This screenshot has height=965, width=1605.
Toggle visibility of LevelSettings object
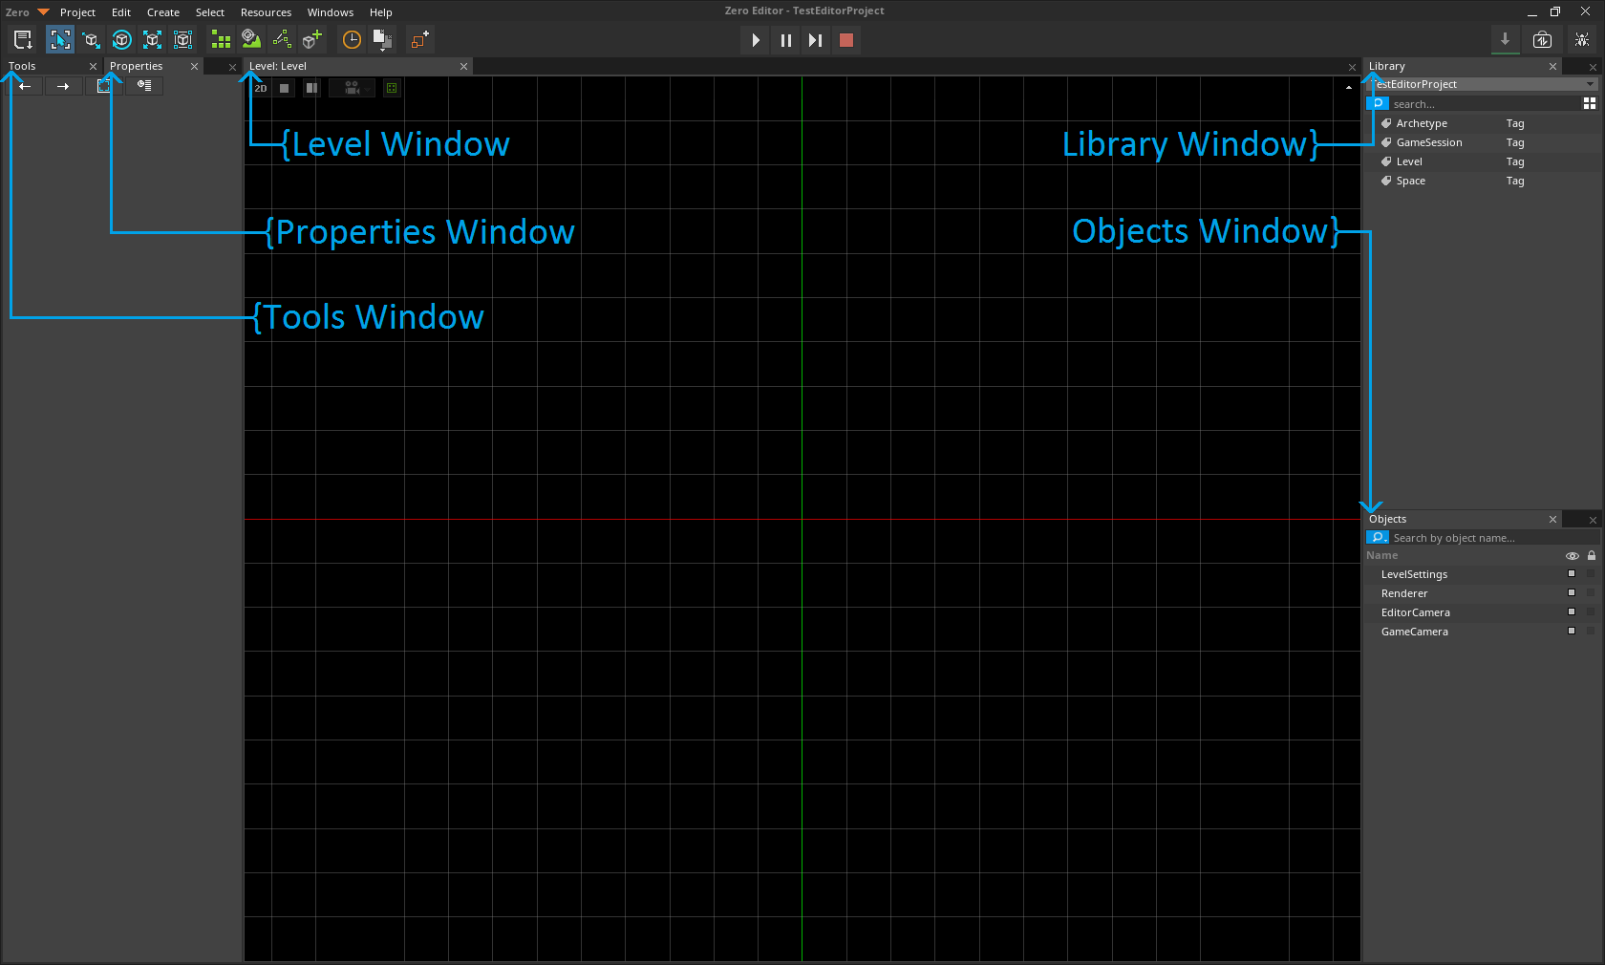tap(1572, 574)
